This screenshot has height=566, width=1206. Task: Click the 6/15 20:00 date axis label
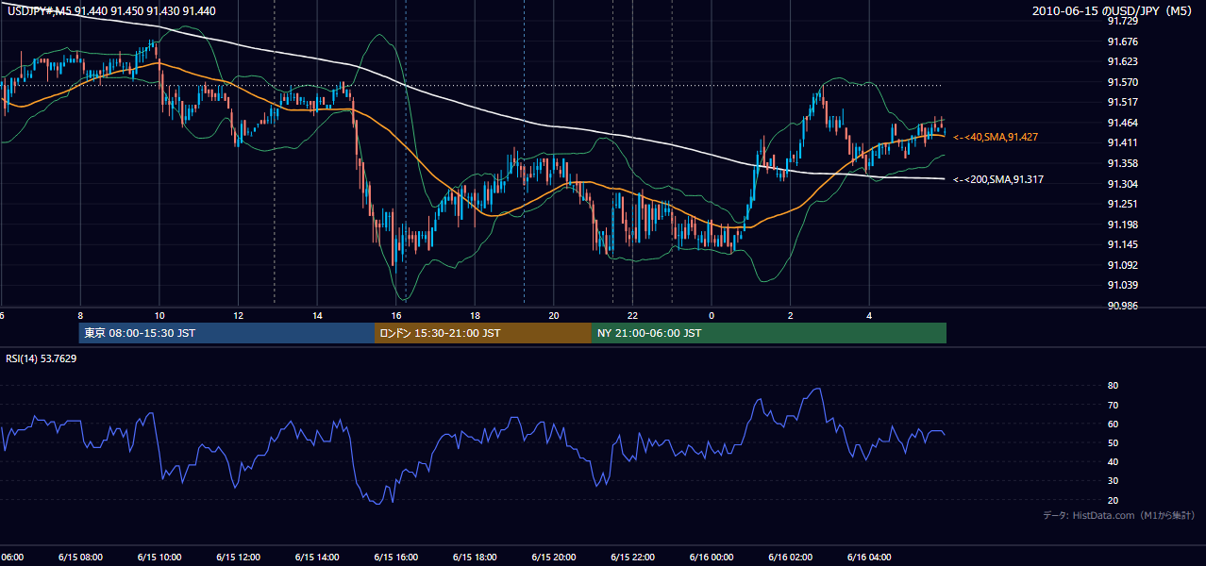point(554,557)
